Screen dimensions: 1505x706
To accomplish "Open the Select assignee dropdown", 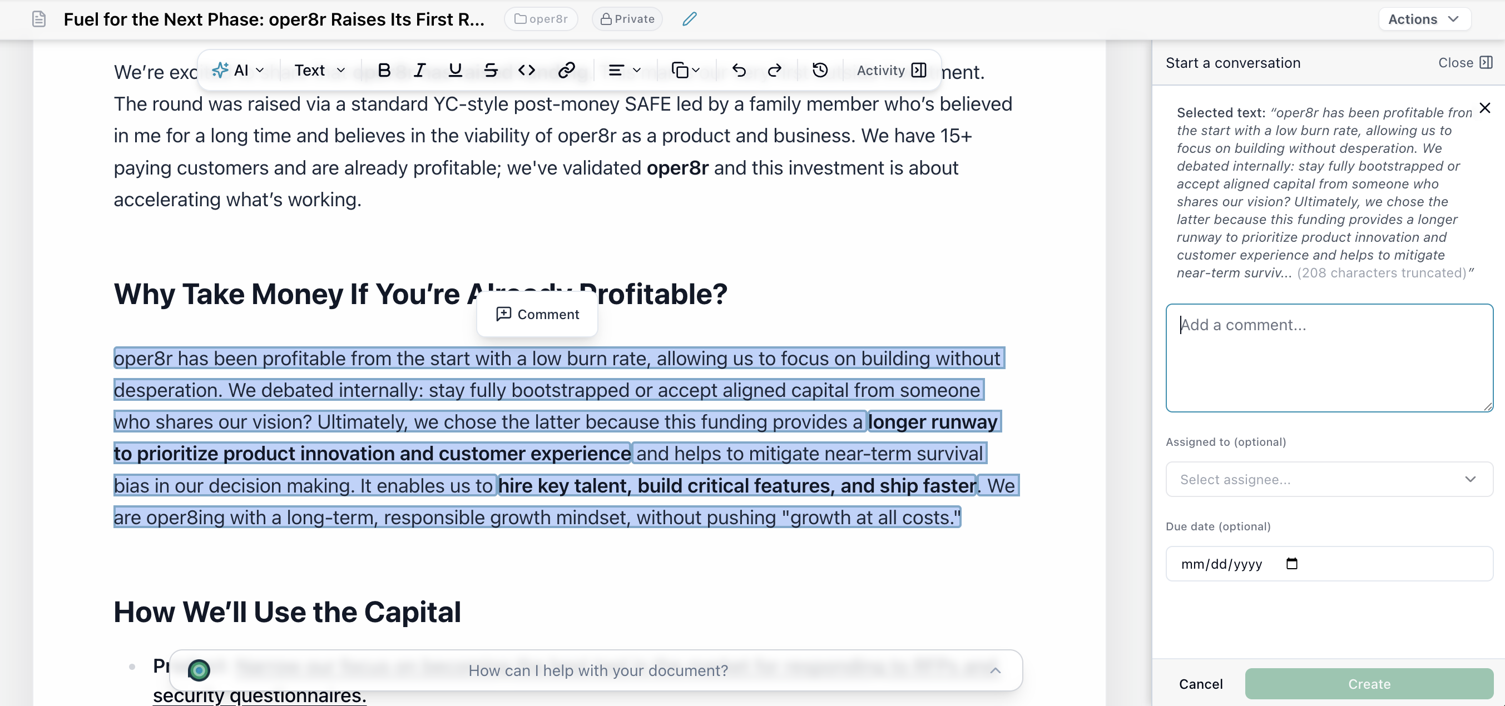I will tap(1329, 479).
